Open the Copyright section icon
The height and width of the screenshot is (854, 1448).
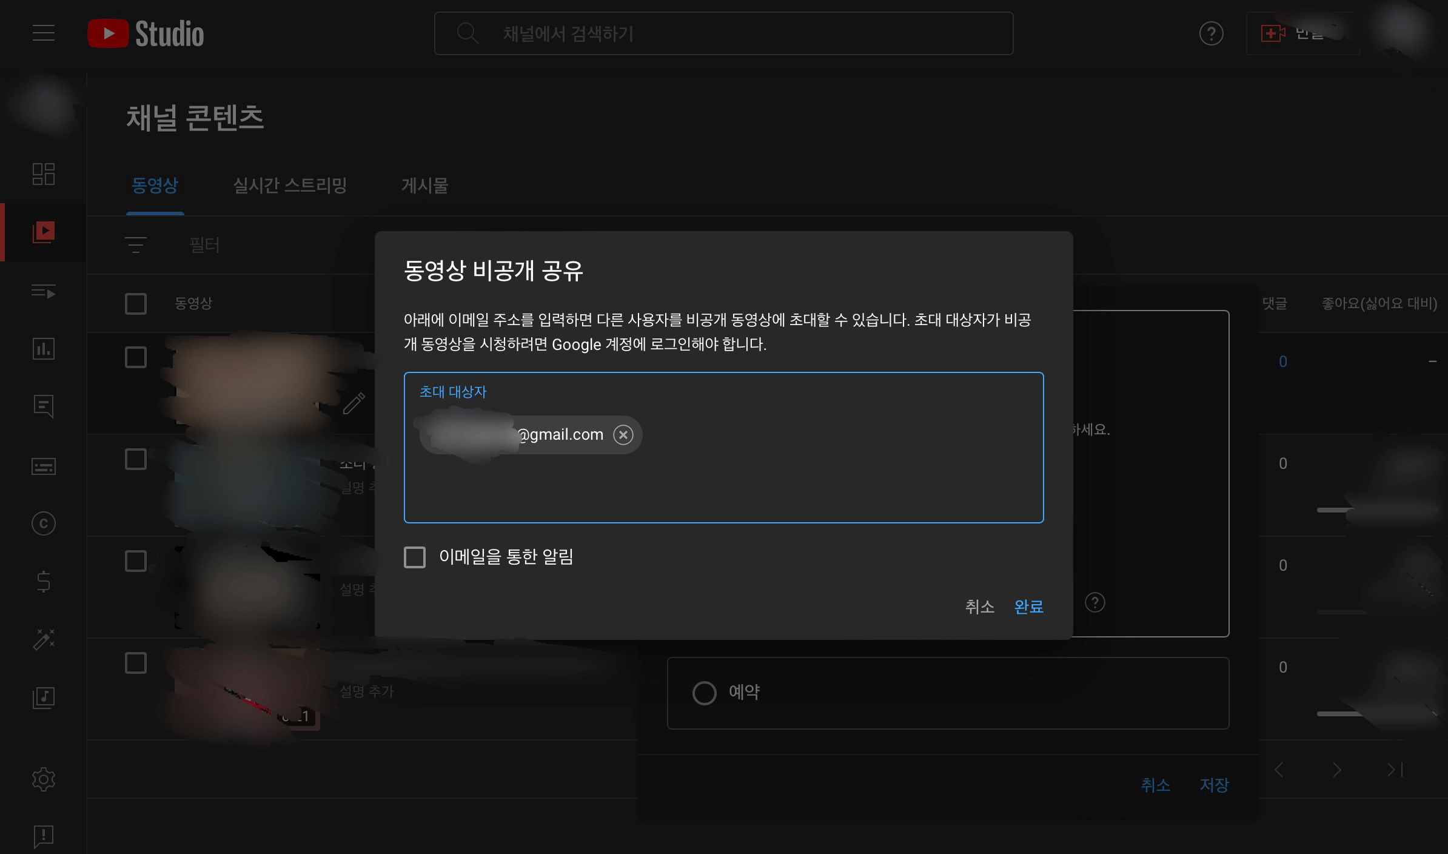[43, 523]
